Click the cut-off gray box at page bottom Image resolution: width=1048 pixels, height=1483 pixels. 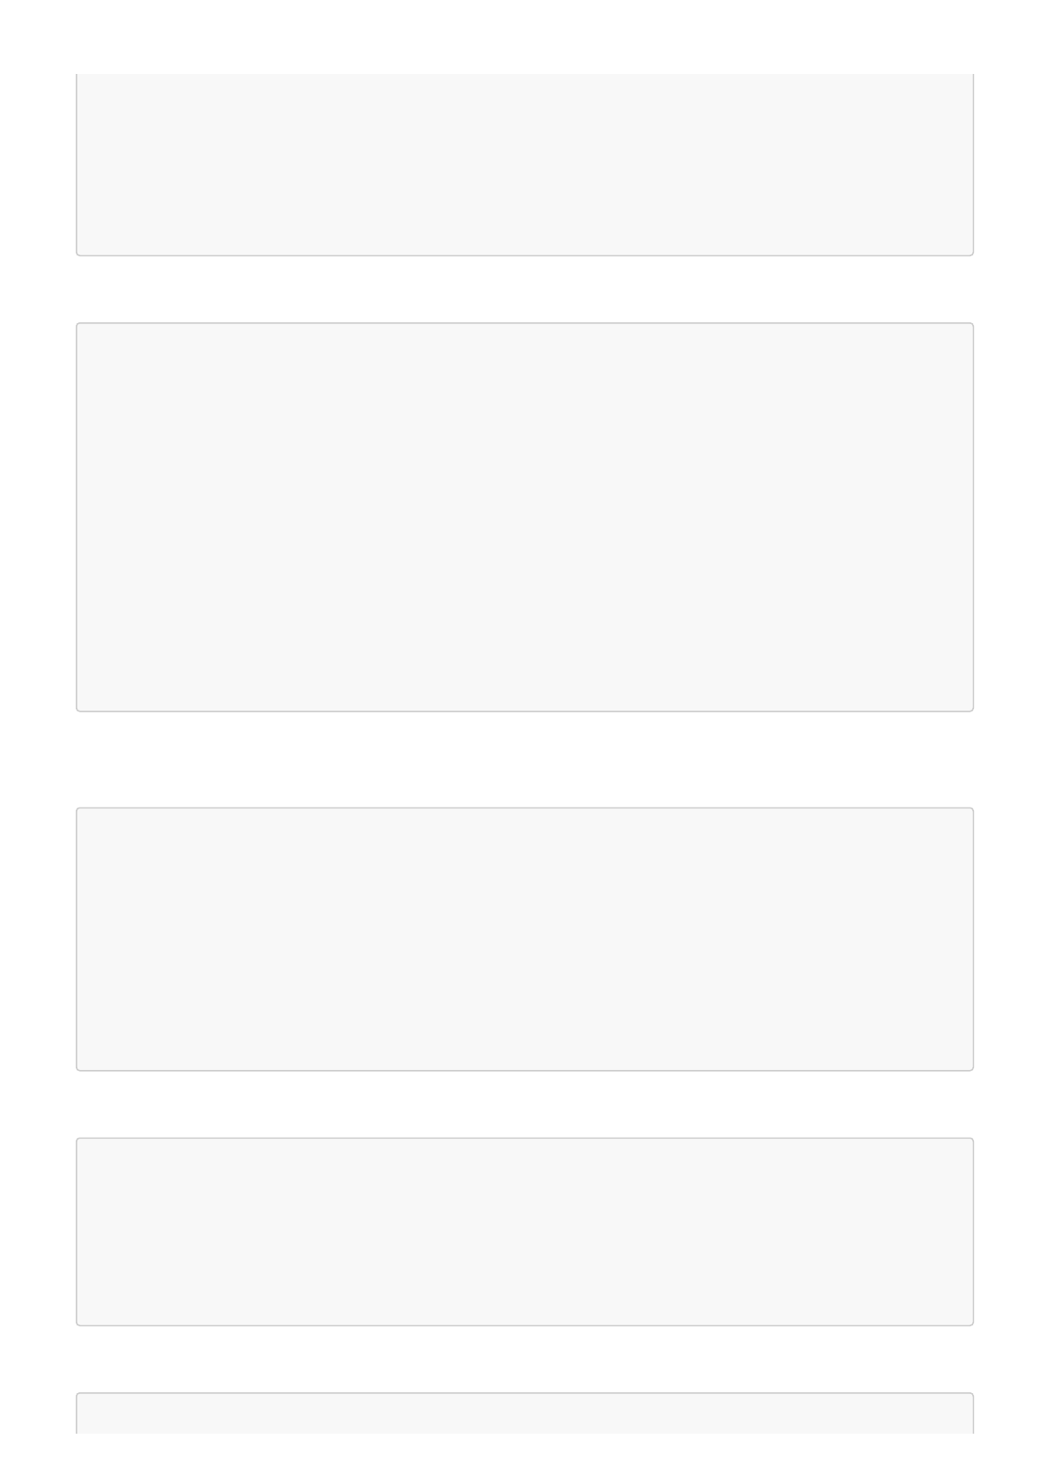point(524,1413)
